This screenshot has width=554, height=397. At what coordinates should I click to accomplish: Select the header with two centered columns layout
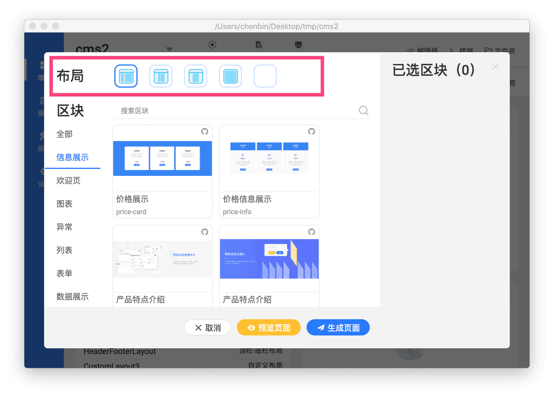161,76
